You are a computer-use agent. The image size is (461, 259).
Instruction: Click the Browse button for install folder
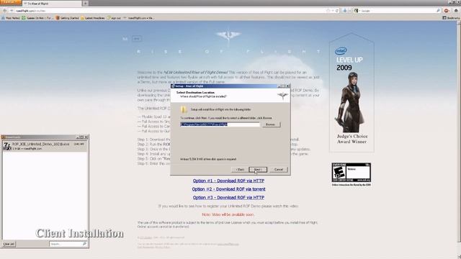coord(270,124)
